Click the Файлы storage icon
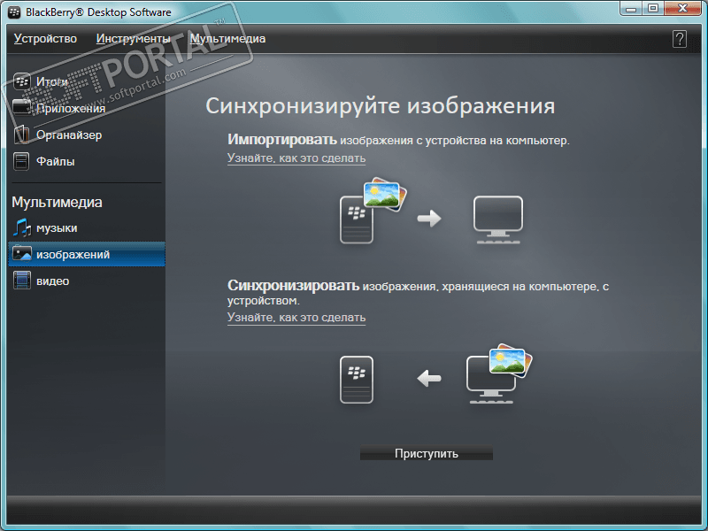708x531 pixels. coord(21,161)
